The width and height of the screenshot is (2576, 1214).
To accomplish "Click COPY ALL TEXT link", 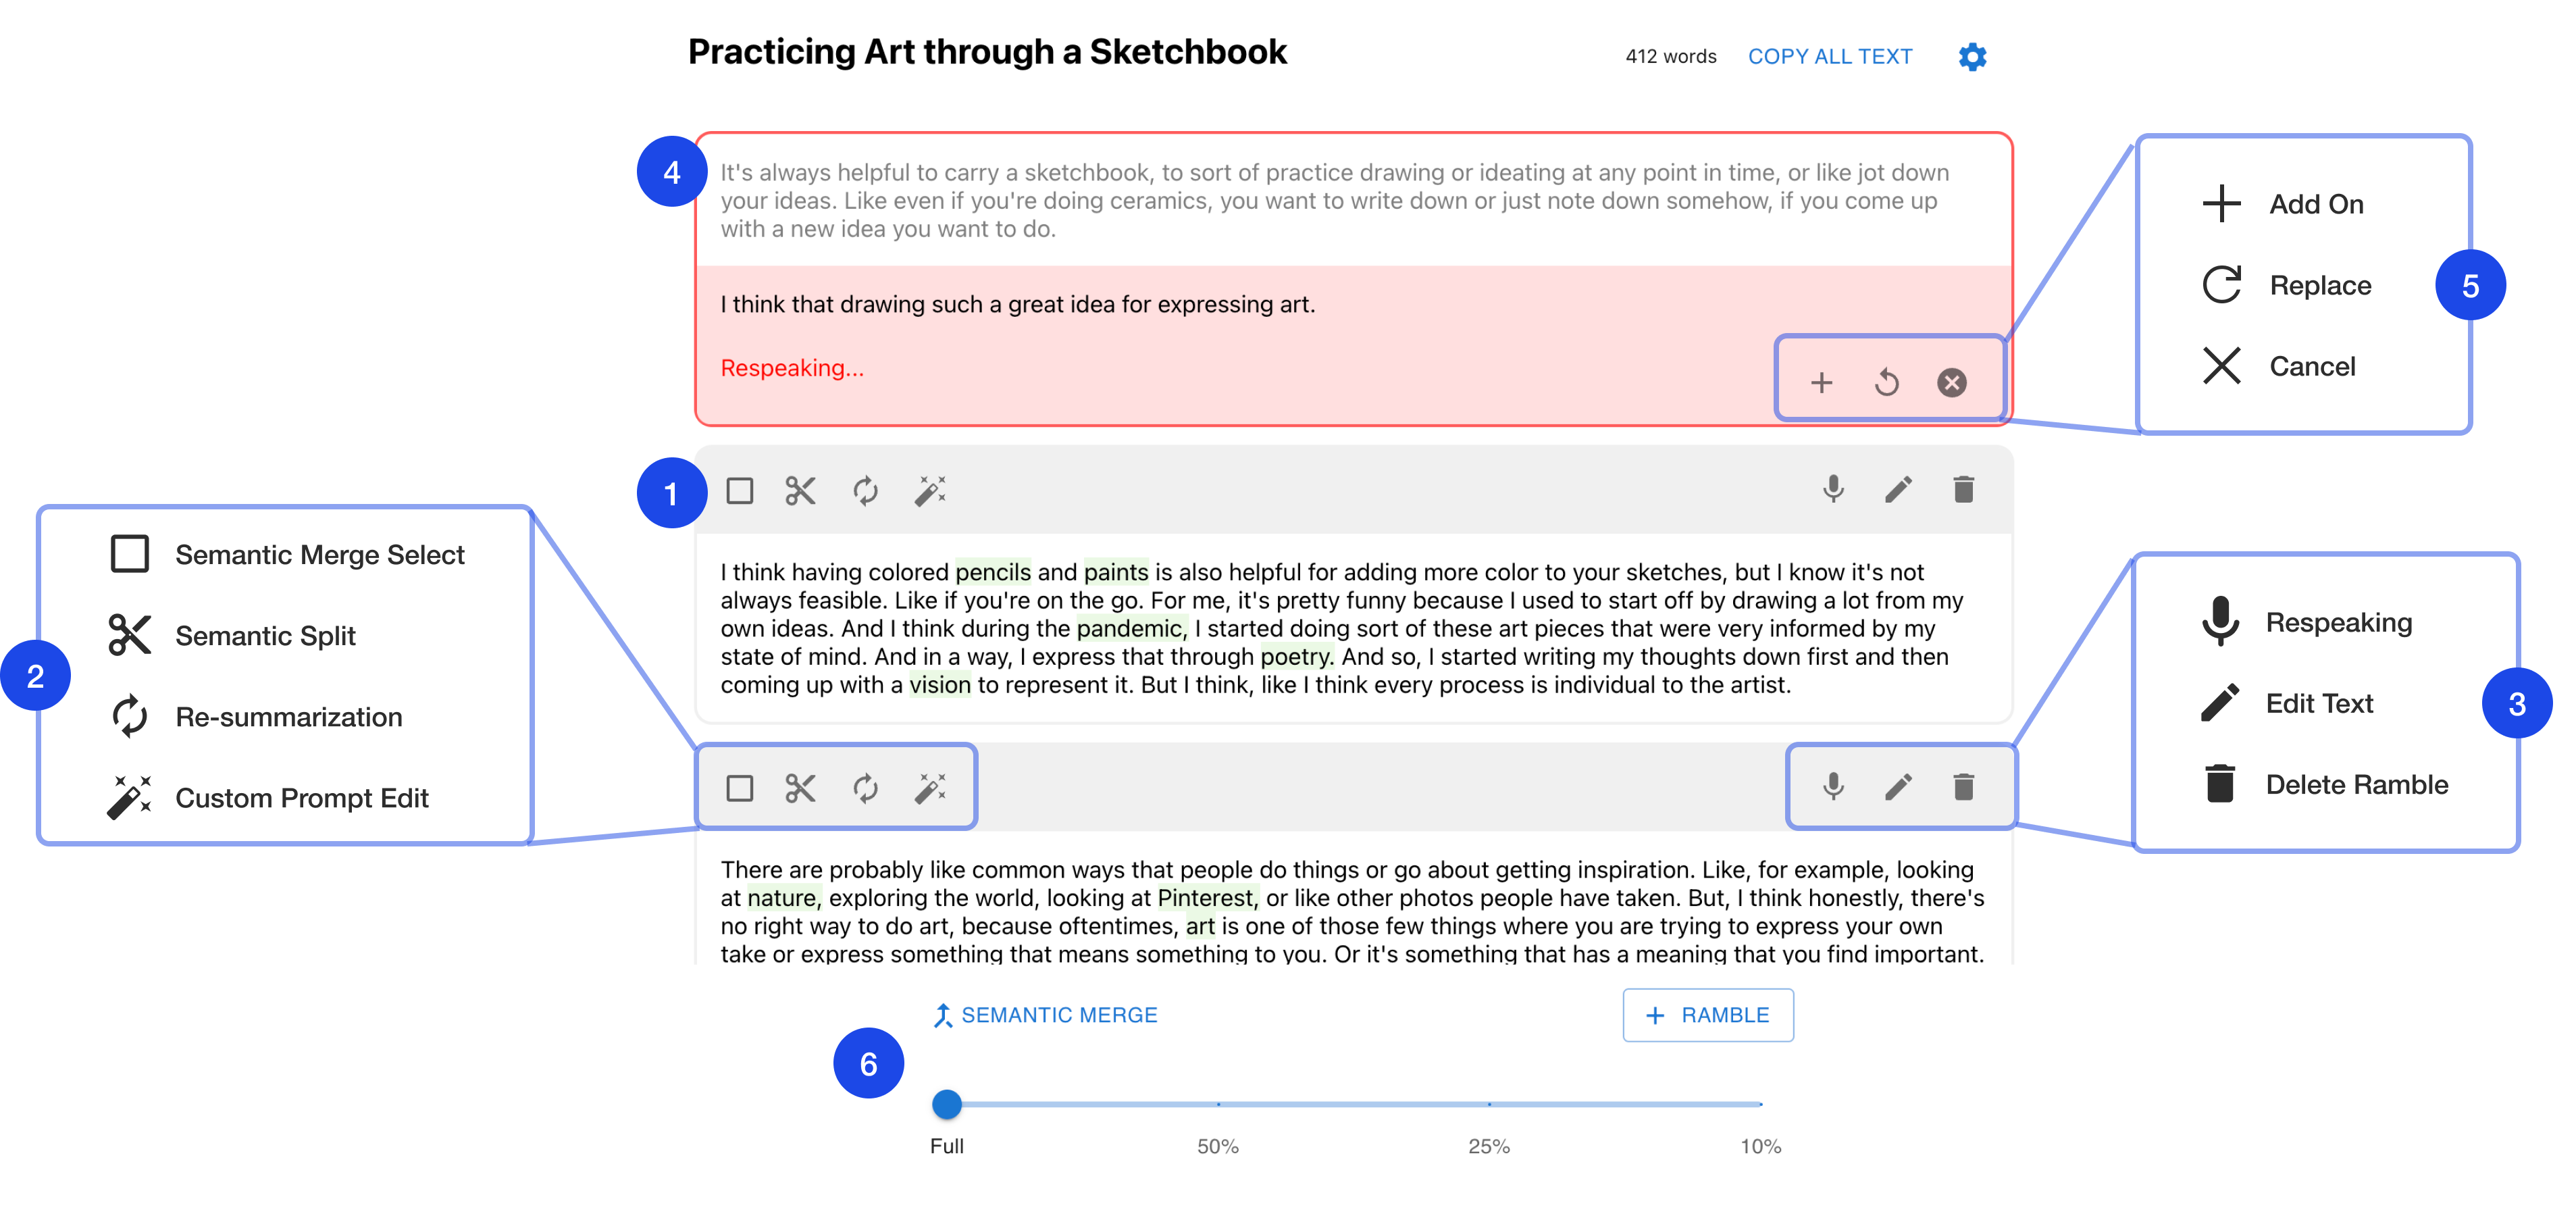I will [x=1830, y=57].
